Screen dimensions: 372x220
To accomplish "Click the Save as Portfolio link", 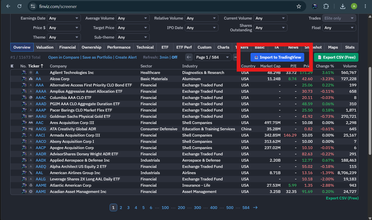I will [x=97, y=57].
